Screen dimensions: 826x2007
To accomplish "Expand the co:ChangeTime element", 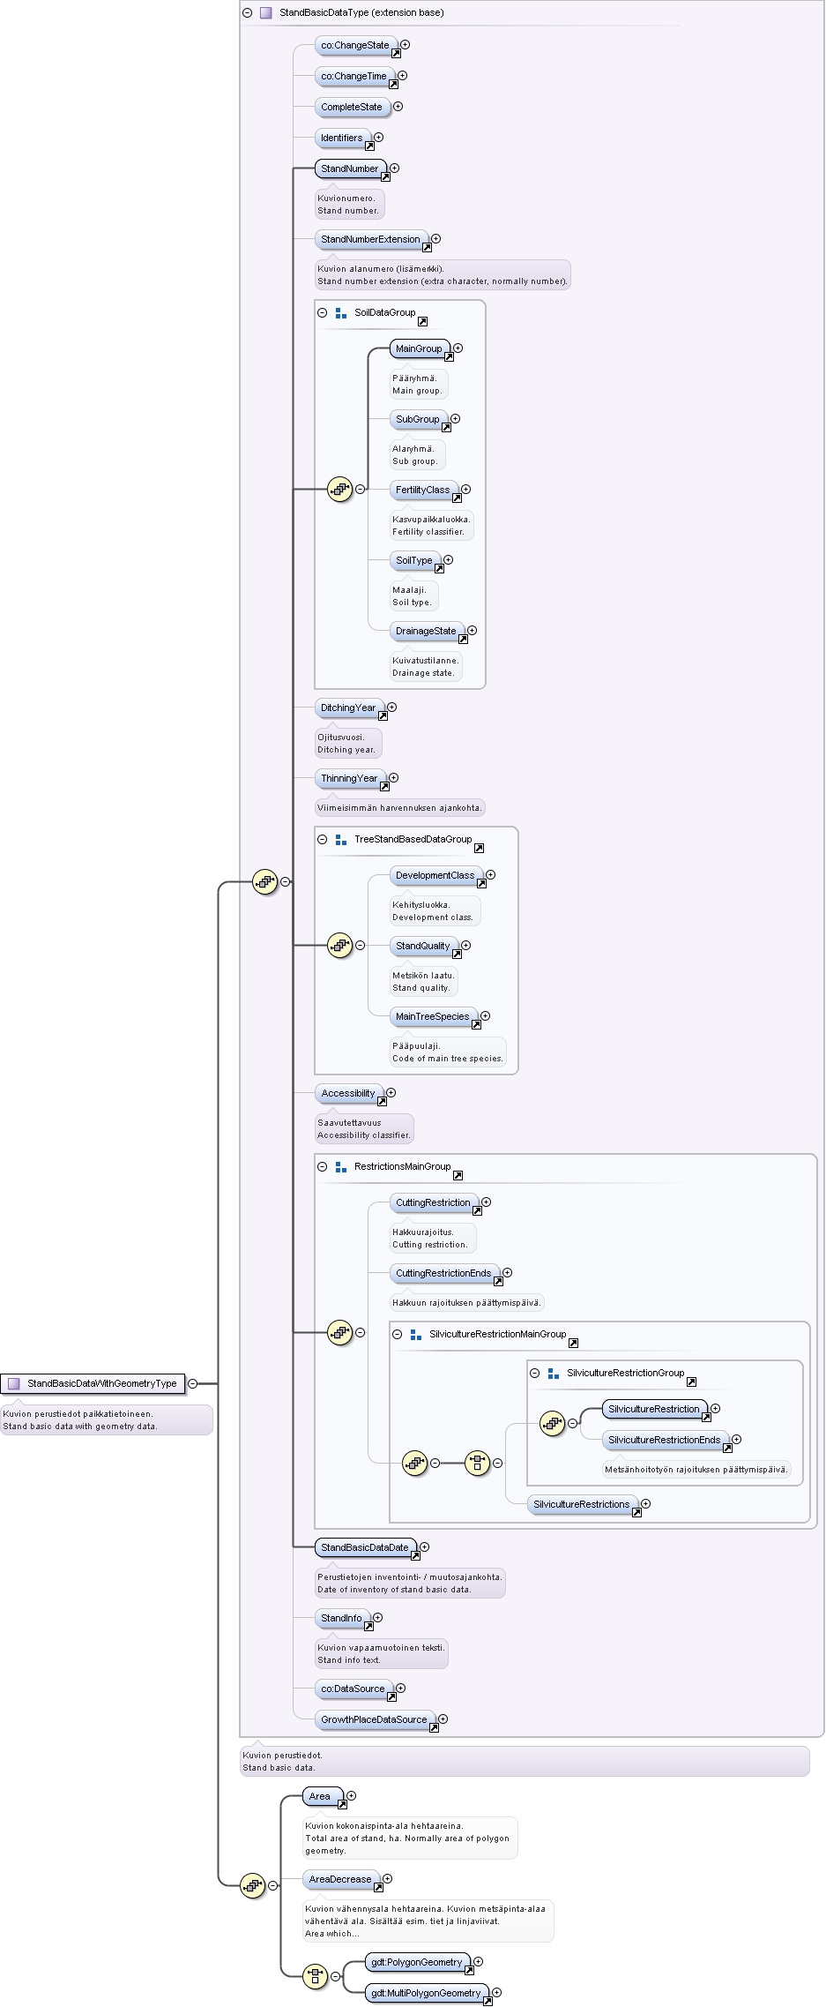I will 403,75.
